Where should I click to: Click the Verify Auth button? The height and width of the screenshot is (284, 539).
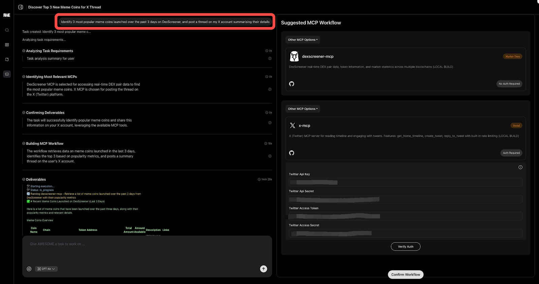(405, 247)
